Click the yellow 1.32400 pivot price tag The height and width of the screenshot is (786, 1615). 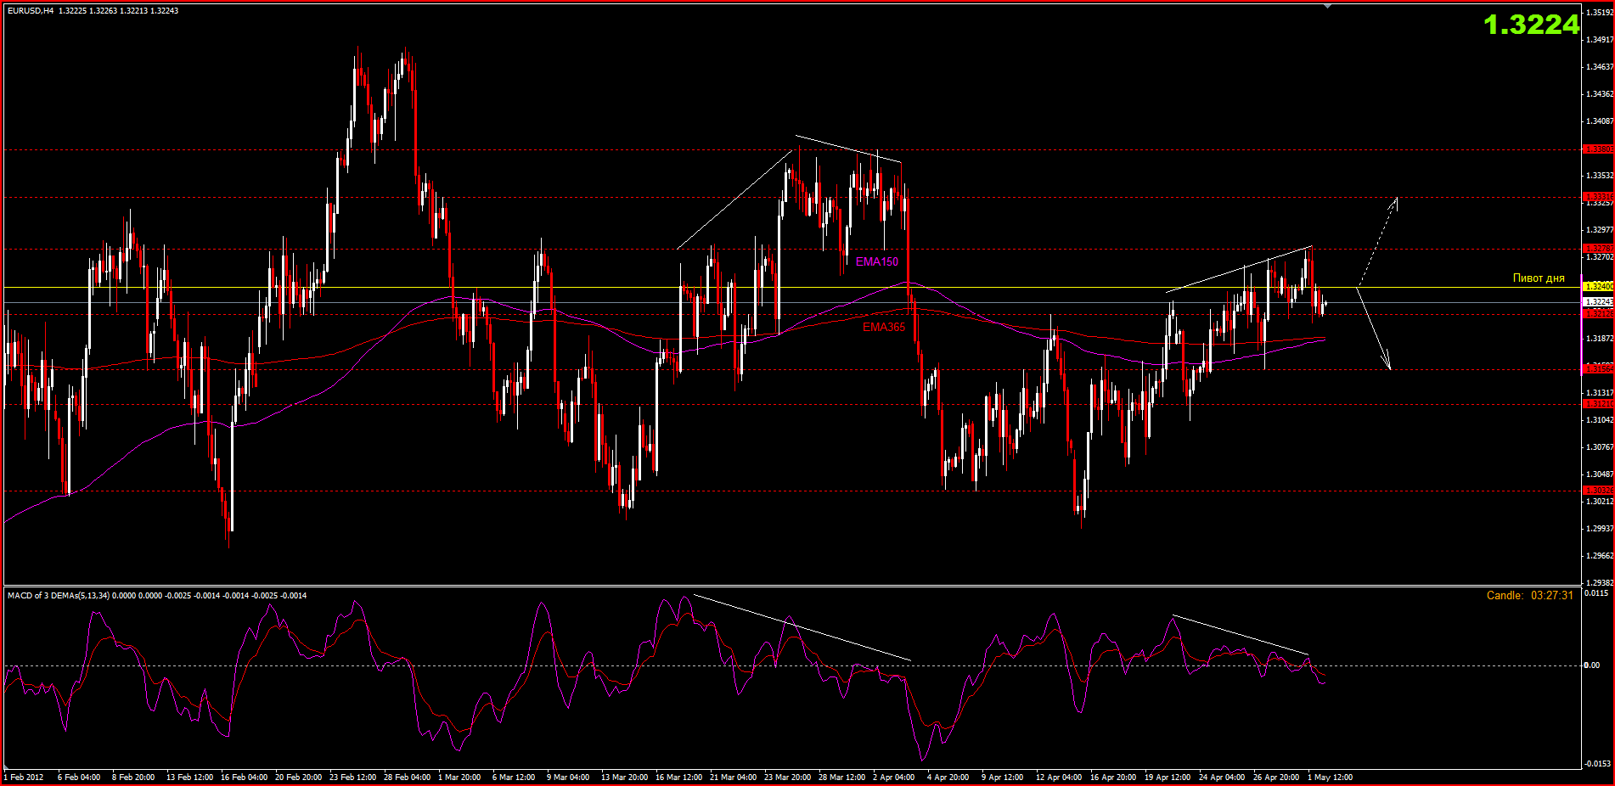coord(1599,287)
